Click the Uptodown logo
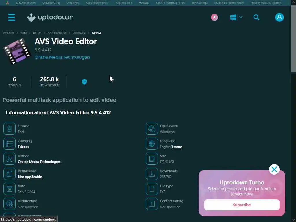 click(x=50, y=18)
